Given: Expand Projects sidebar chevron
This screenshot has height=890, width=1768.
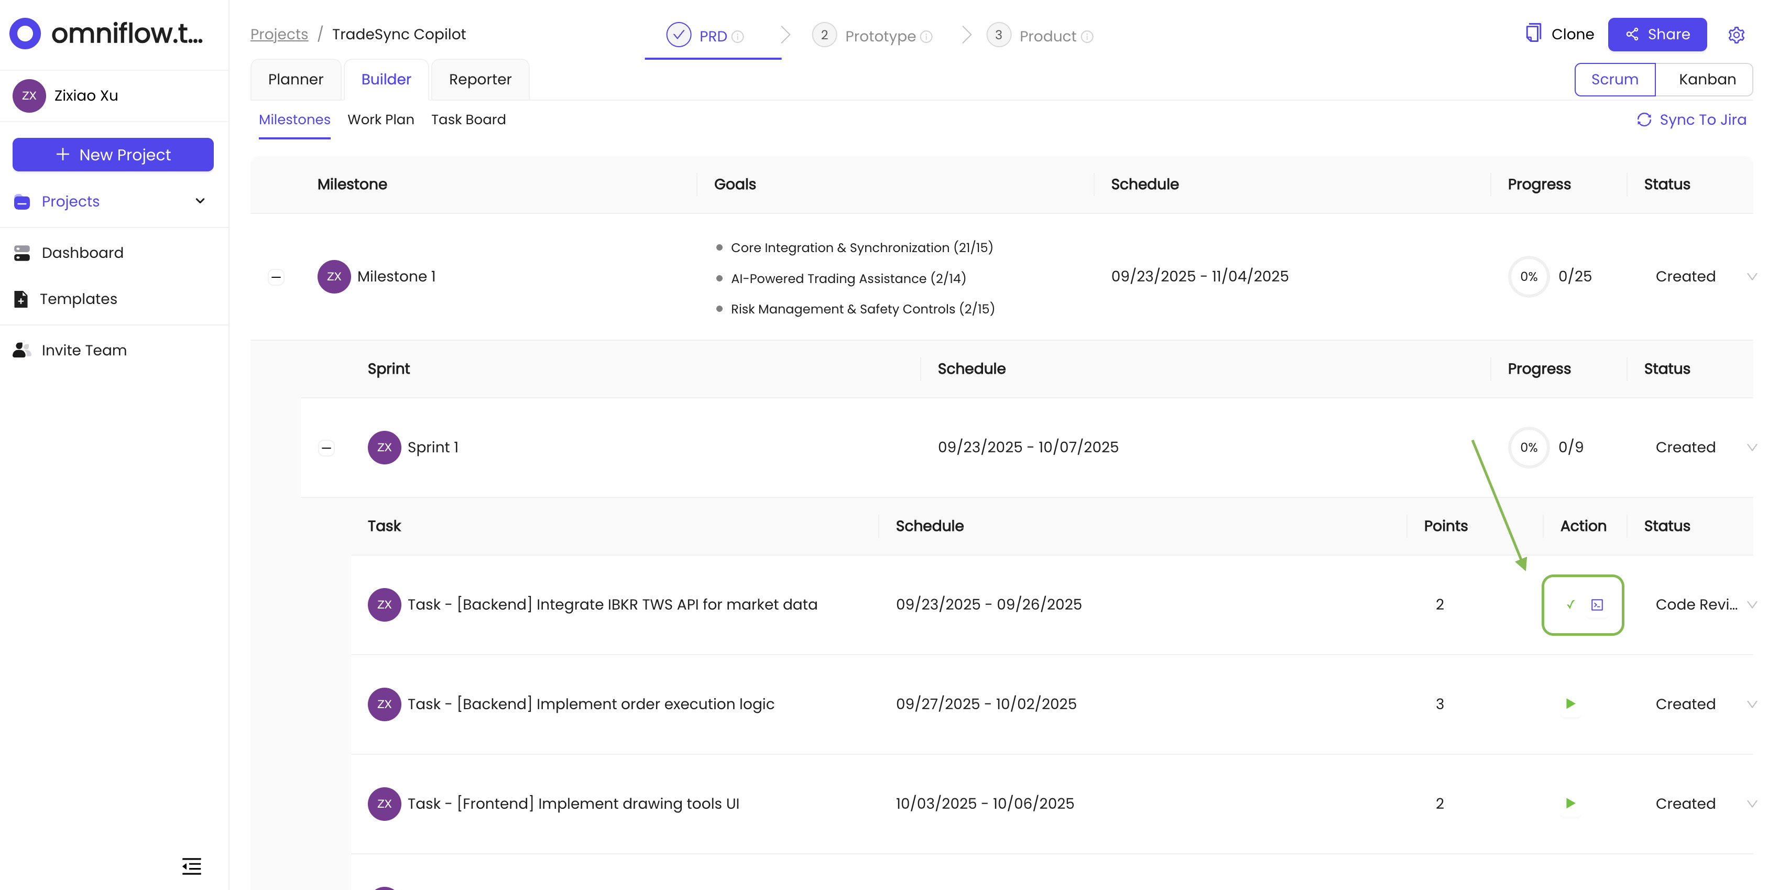Looking at the screenshot, I should pos(200,201).
